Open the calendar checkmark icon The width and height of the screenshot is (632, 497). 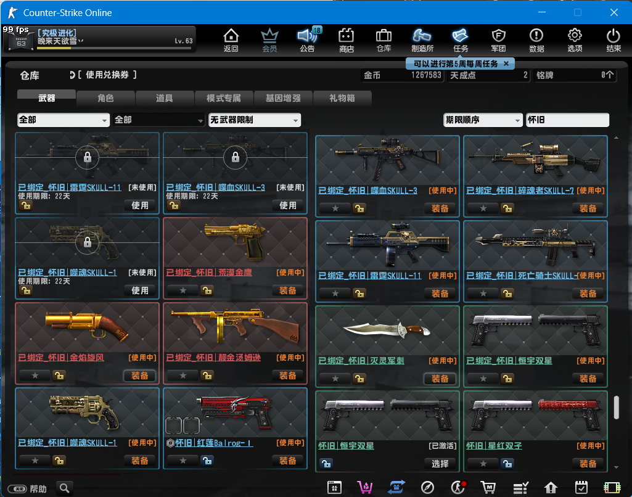tap(581, 488)
